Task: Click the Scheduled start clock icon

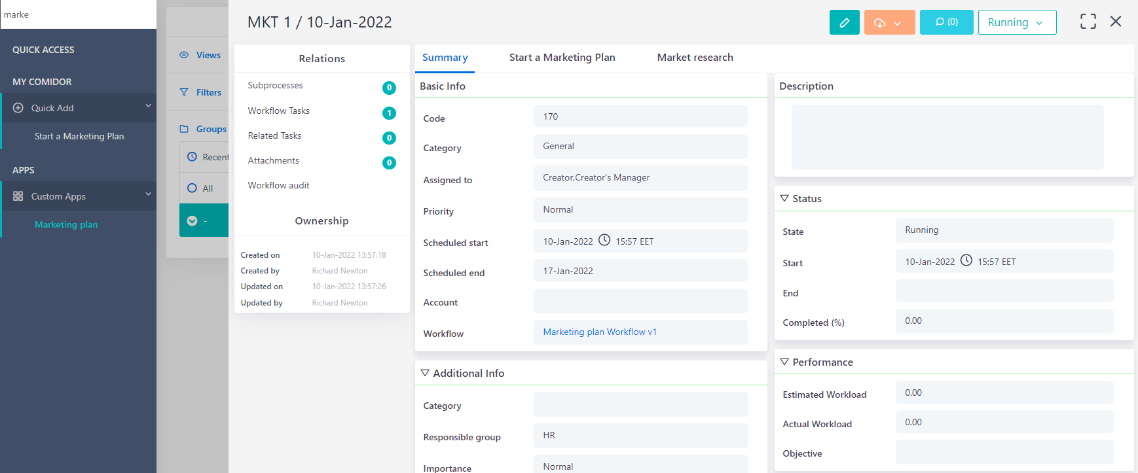Action: pos(604,240)
